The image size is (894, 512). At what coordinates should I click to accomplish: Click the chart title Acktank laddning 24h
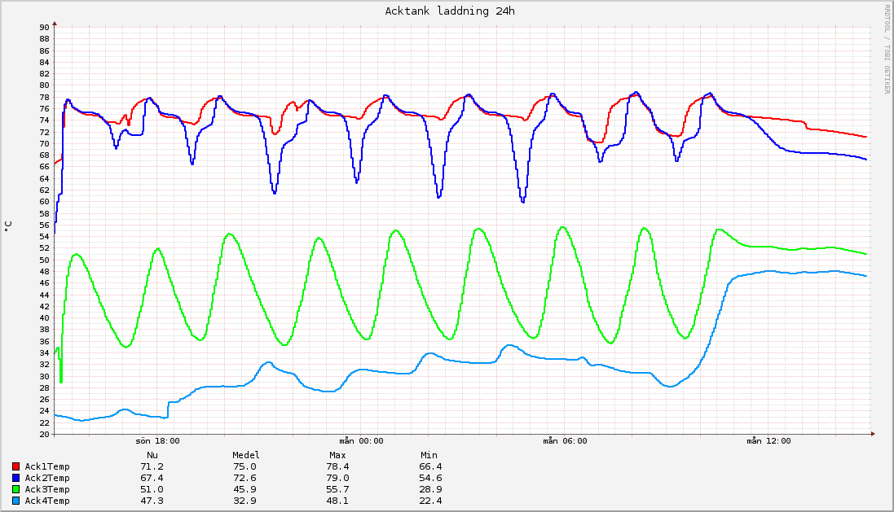click(x=449, y=11)
